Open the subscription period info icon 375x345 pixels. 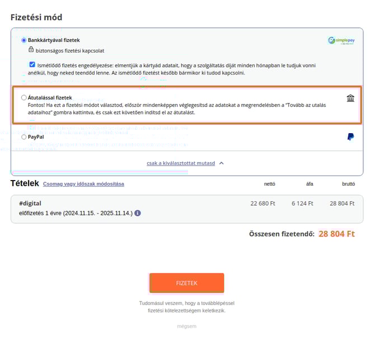[138, 213]
